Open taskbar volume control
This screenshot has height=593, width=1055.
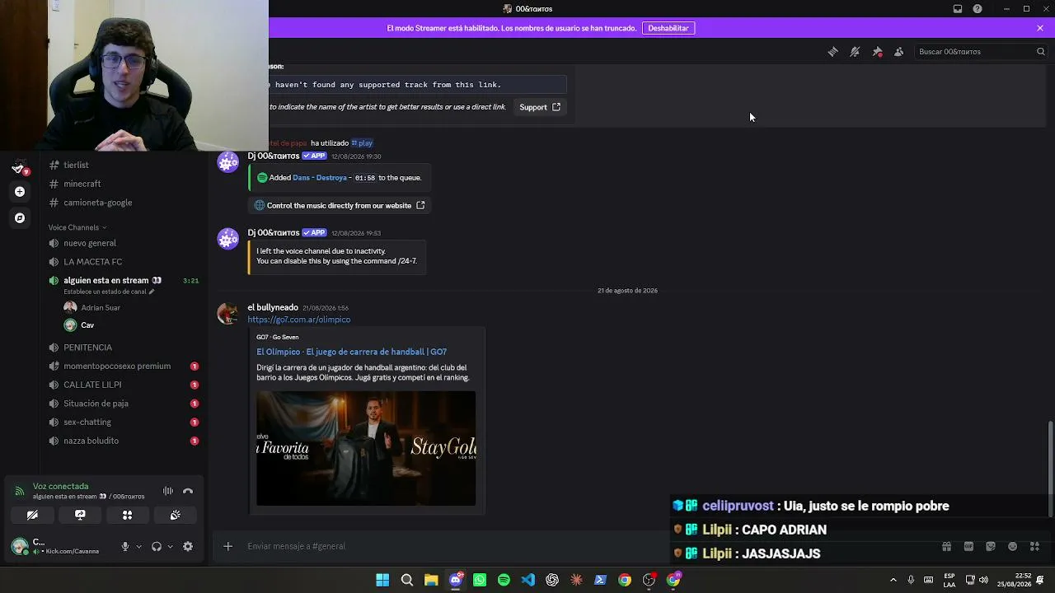click(983, 581)
